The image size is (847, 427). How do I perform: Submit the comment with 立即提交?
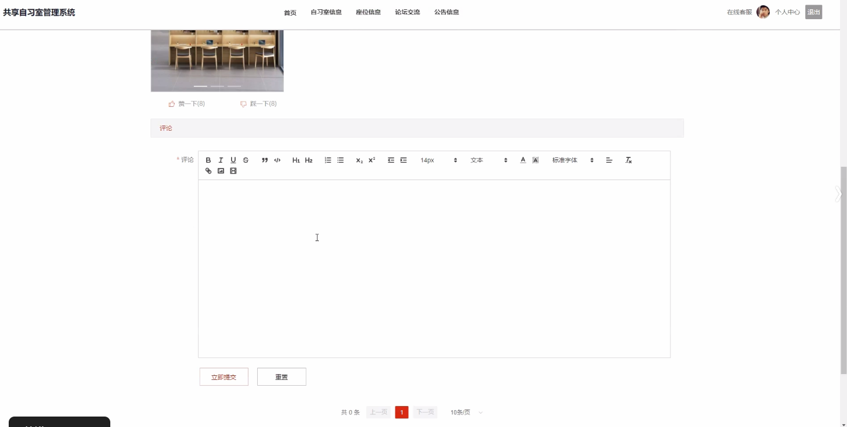[x=224, y=377]
